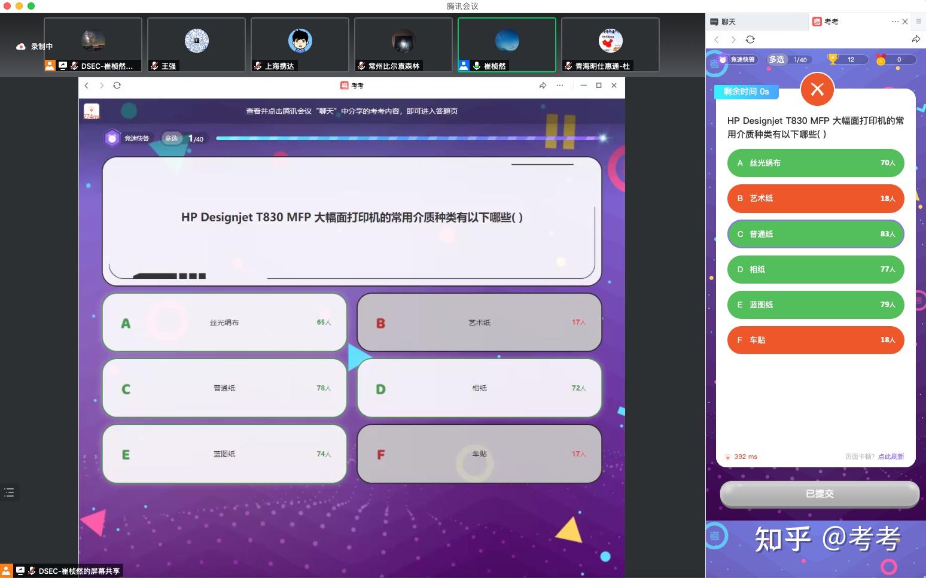Click the 录制中 recording cloud icon
The width and height of the screenshot is (926, 578).
[21, 46]
